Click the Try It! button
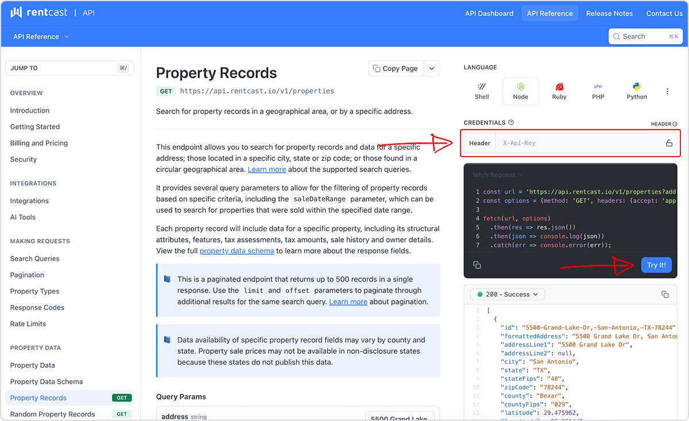Image resolution: width=689 pixels, height=421 pixels. (656, 265)
